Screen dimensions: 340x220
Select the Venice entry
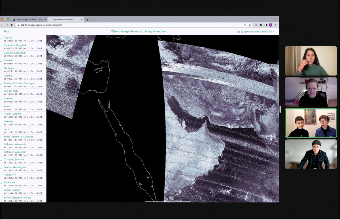(23, 108)
